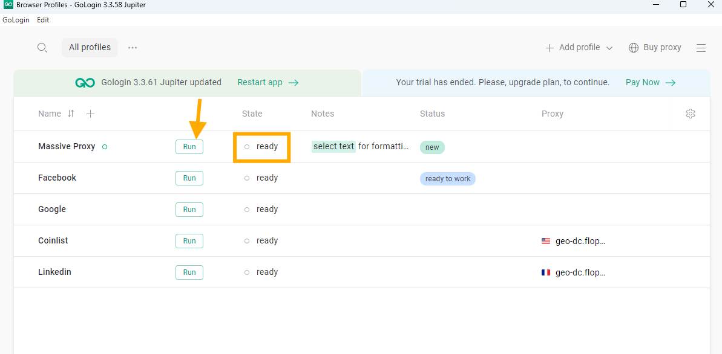Run the Google profile

coord(189,209)
